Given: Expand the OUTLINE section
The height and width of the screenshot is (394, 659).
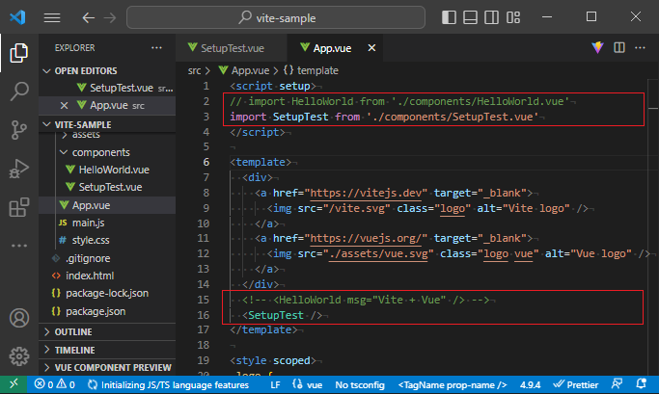Looking at the screenshot, I should [x=73, y=332].
